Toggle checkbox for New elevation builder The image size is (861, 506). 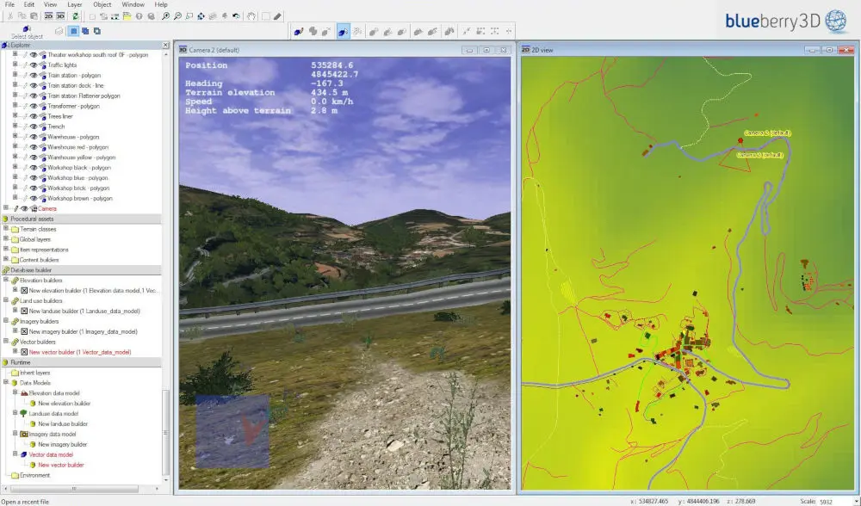point(24,291)
